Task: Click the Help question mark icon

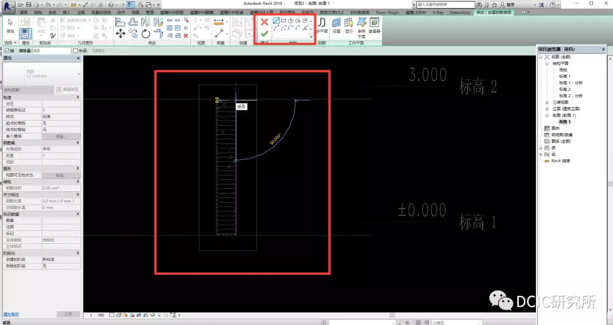Action: 552,5
